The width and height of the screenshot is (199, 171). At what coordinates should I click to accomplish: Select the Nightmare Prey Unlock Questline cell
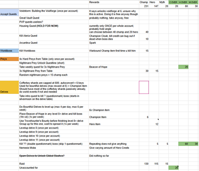54,63
